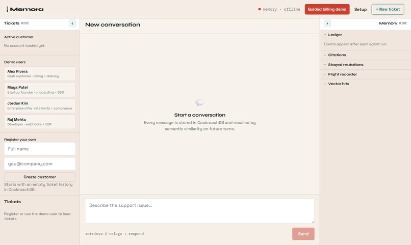Click the Memora logo

coord(25,9)
